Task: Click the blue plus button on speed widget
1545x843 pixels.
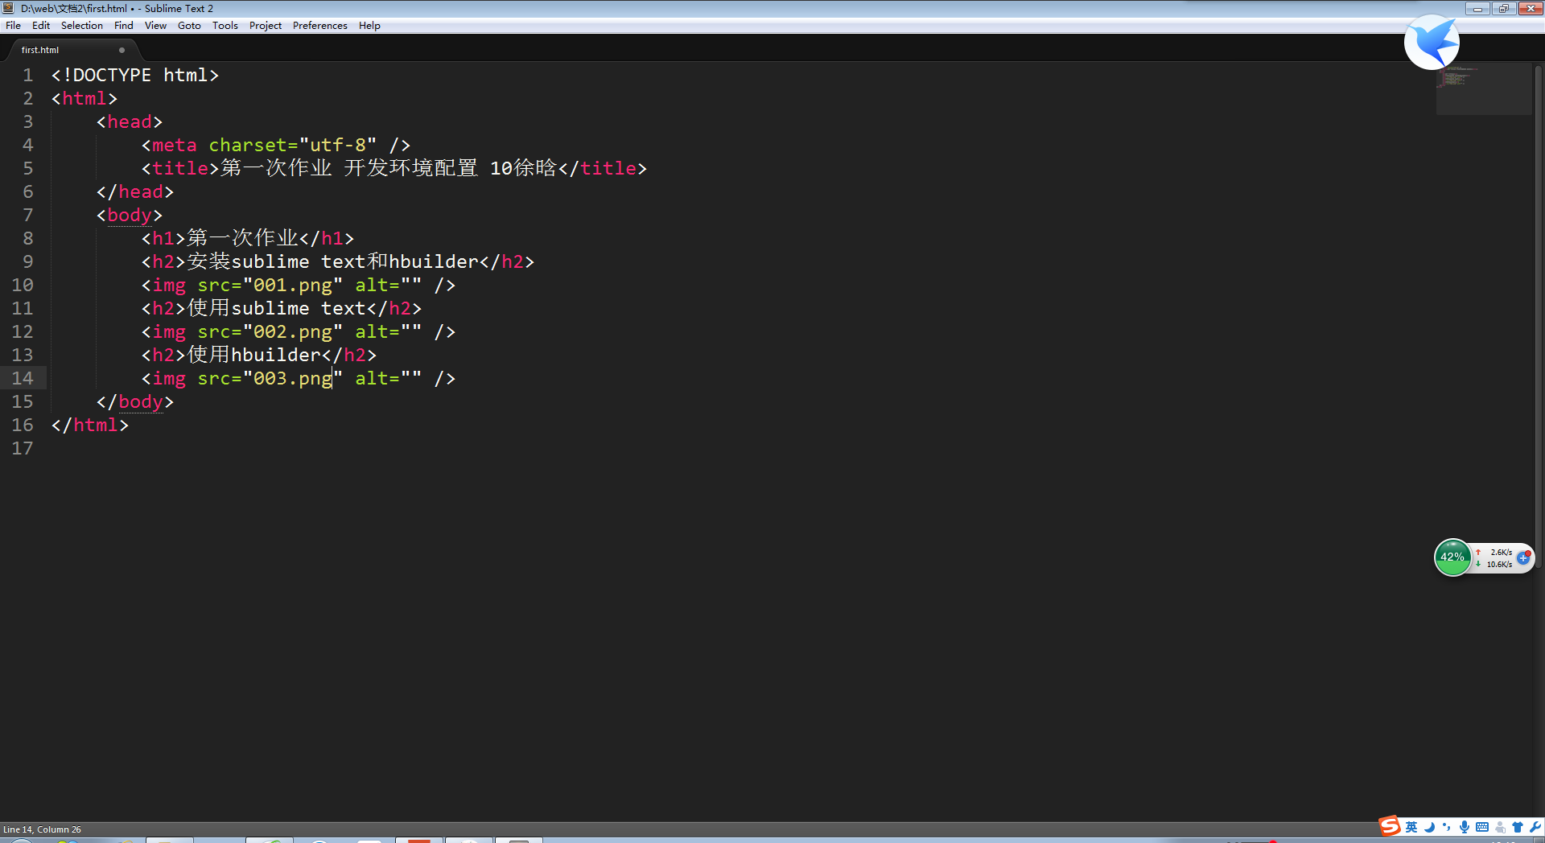Action: 1523,557
